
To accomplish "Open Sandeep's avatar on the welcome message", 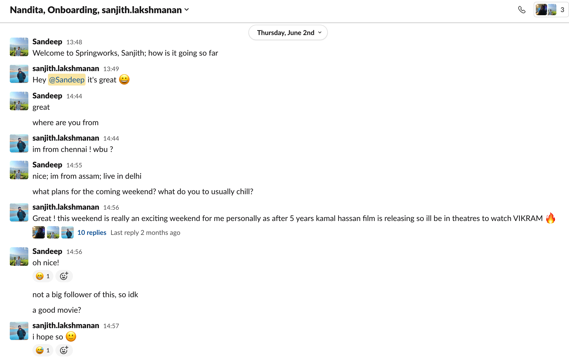I will (19, 47).
